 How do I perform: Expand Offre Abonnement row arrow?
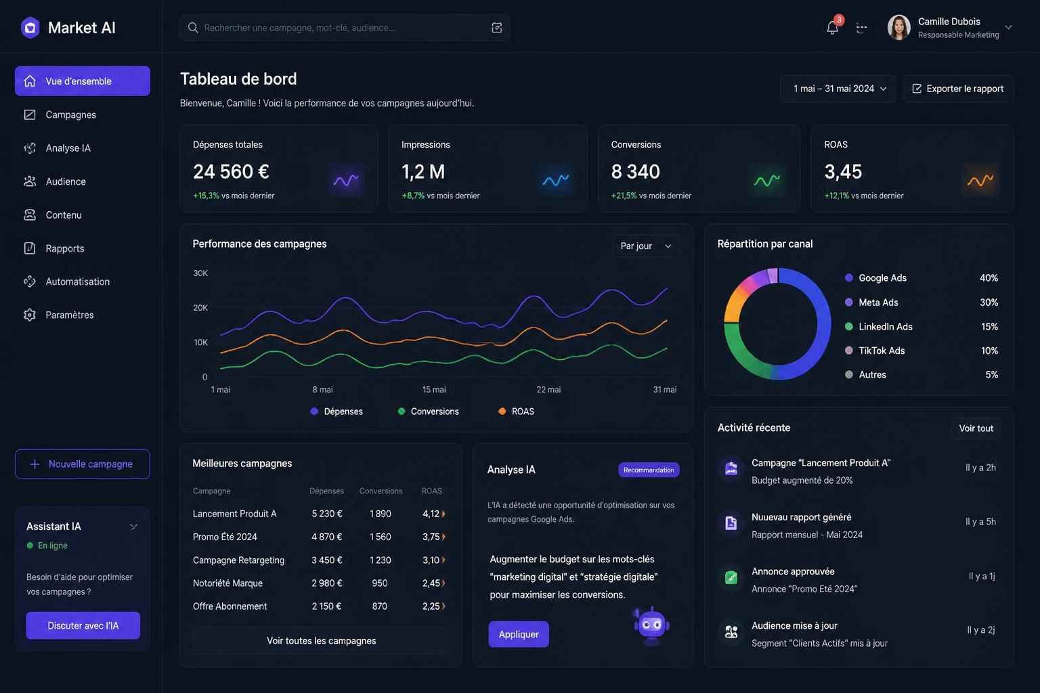point(443,606)
